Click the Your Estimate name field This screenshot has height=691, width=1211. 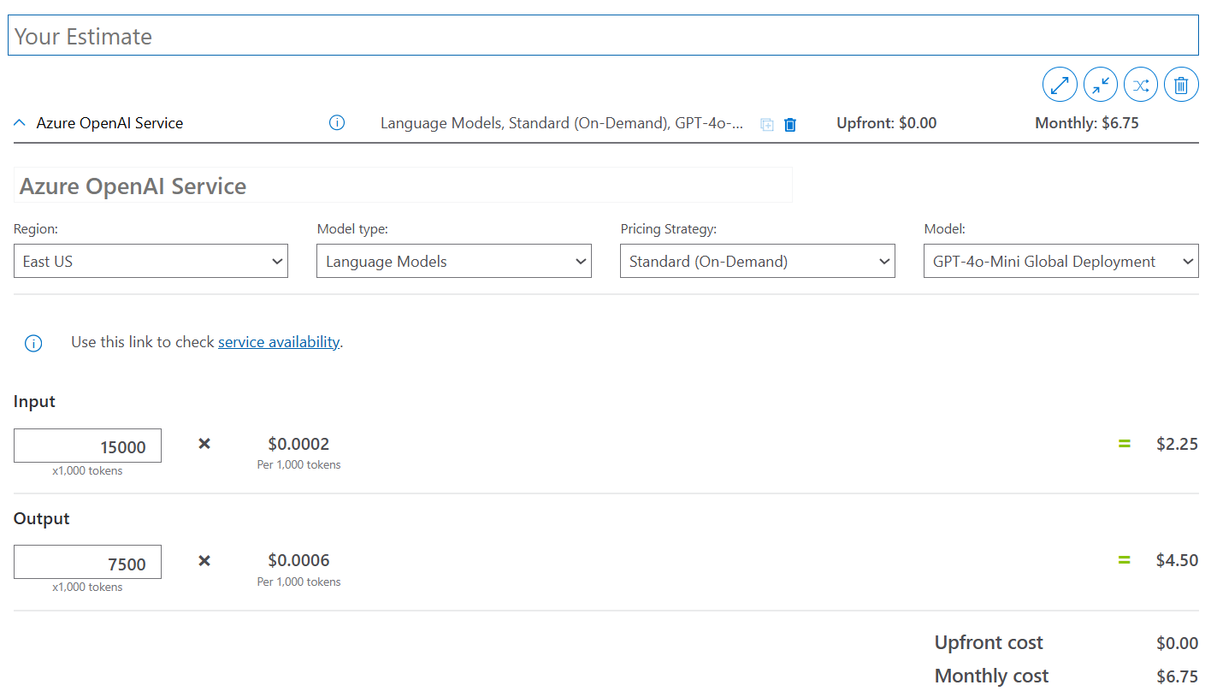603,35
